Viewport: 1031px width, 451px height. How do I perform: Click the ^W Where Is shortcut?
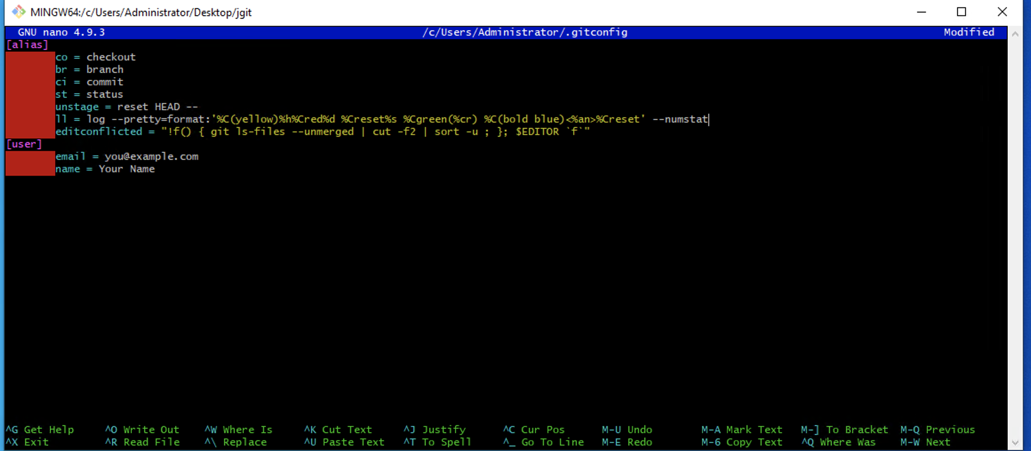[x=239, y=430]
